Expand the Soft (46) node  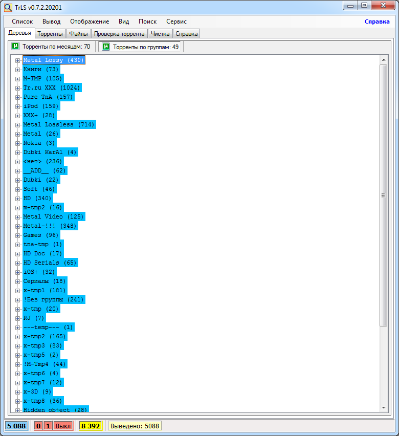(17, 189)
